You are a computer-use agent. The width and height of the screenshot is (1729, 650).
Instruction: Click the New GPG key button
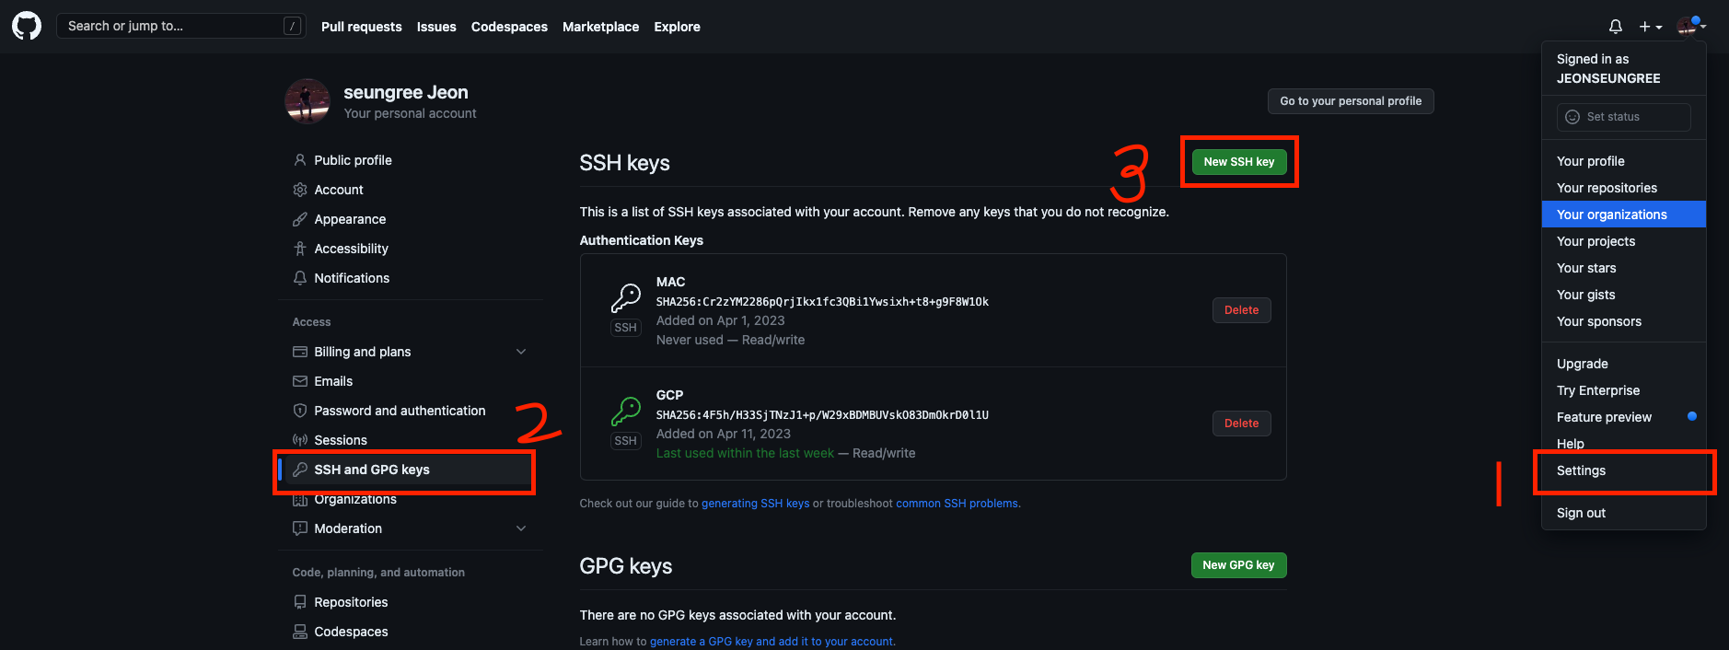[1239, 565]
